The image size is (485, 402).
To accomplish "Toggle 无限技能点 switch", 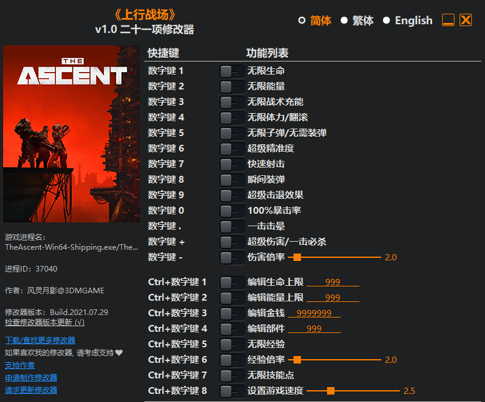I will pyautogui.click(x=232, y=375).
